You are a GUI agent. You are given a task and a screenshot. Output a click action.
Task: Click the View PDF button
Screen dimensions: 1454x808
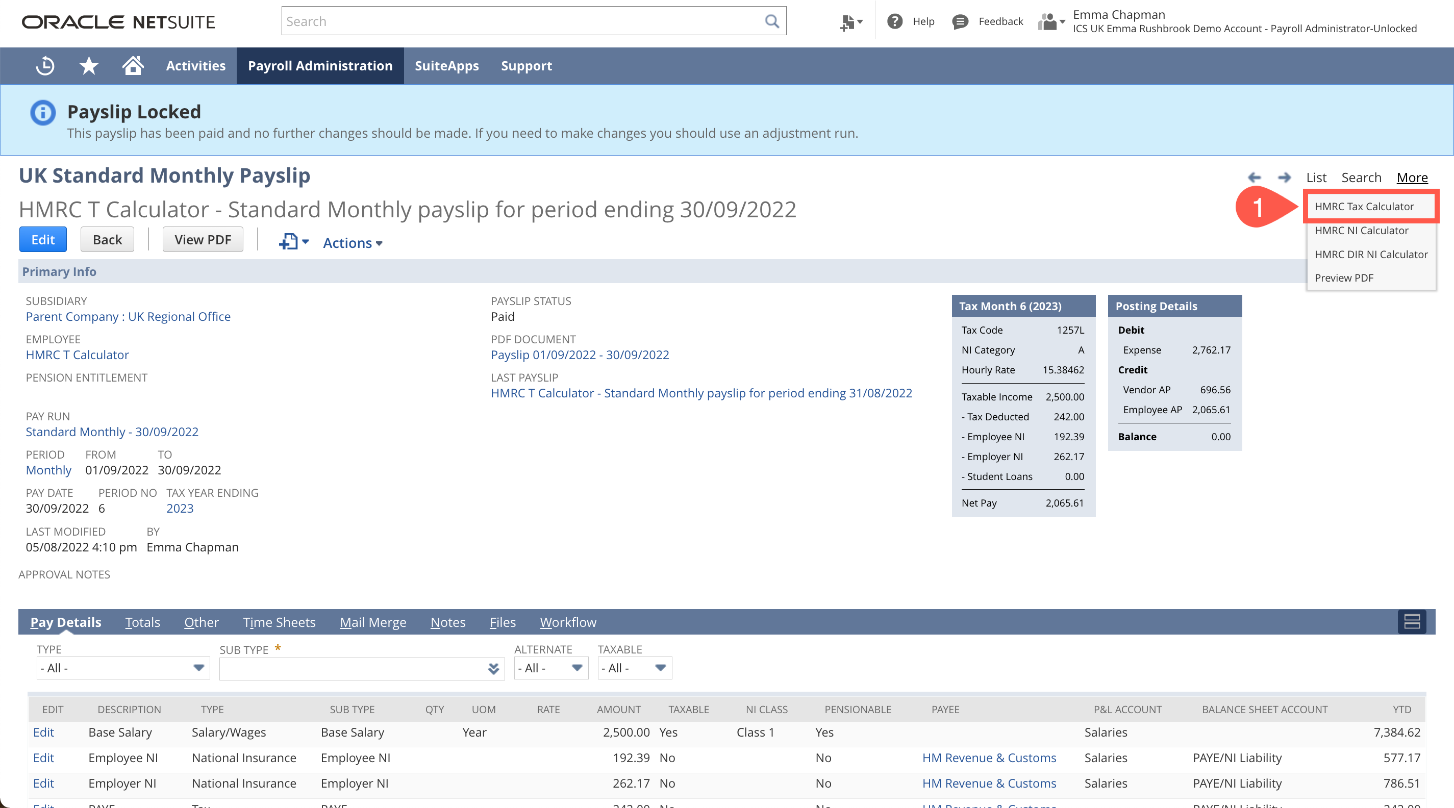pos(203,239)
